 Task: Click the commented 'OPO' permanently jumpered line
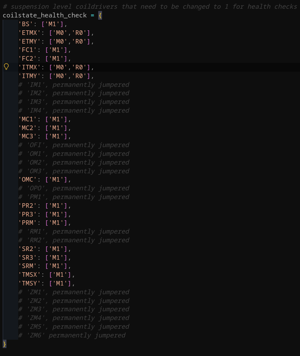tap(74, 188)
